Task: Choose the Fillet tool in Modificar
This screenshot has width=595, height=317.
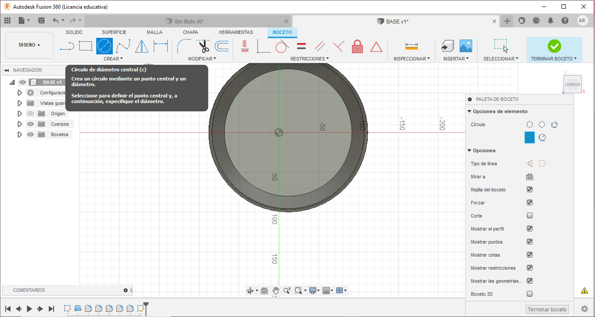Action: coord(184,46)
